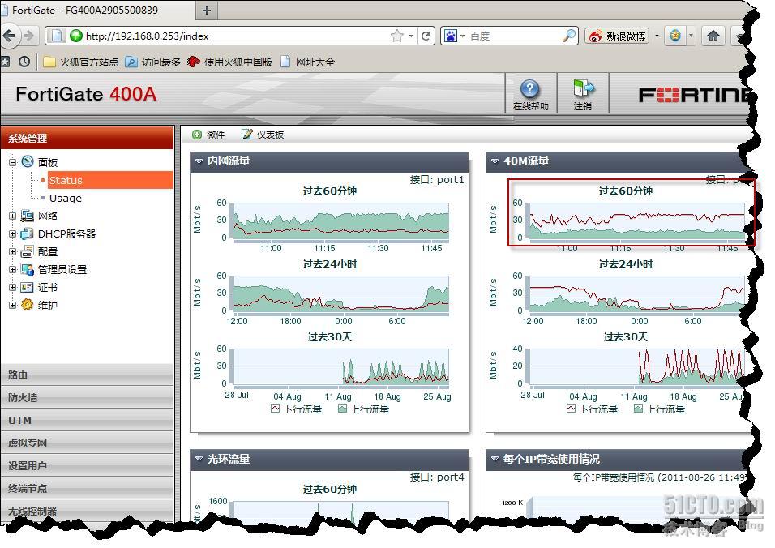Click the 内网流量 过去30天 chart
This screenshot has width=775, height=548.
pos(341,367)
